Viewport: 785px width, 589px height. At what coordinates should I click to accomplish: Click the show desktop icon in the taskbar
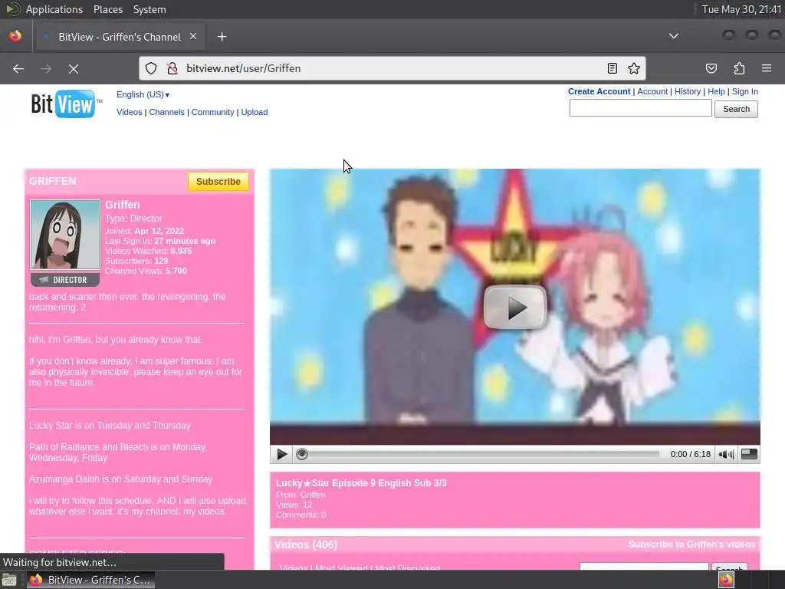point(9,581)
